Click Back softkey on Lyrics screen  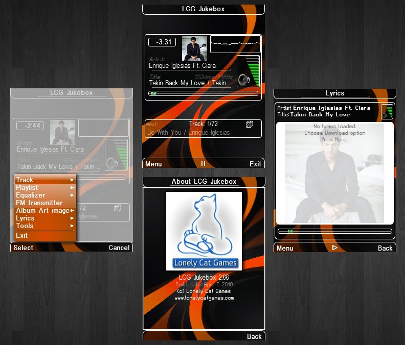coord(385,249)
